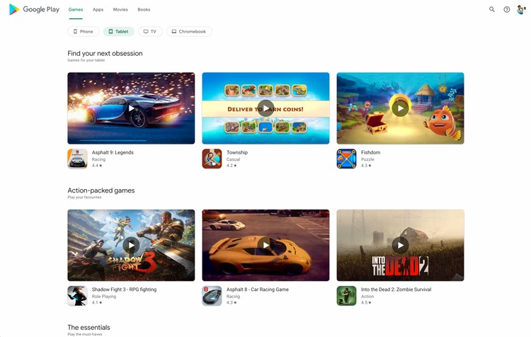
Task: Open the Asphalt 9: Legends title link
Action: 113,152
